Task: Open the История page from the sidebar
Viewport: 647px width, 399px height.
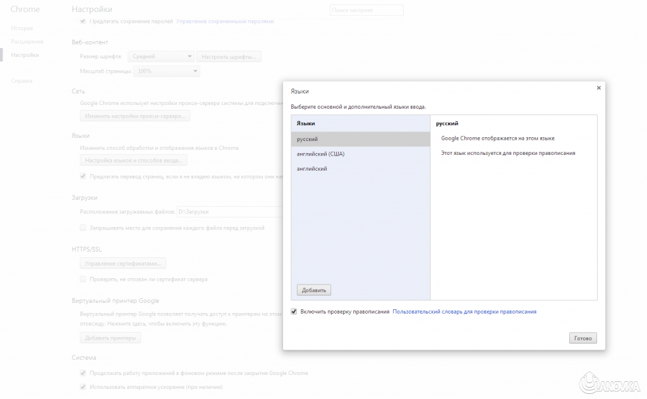Action: (22, 28)
